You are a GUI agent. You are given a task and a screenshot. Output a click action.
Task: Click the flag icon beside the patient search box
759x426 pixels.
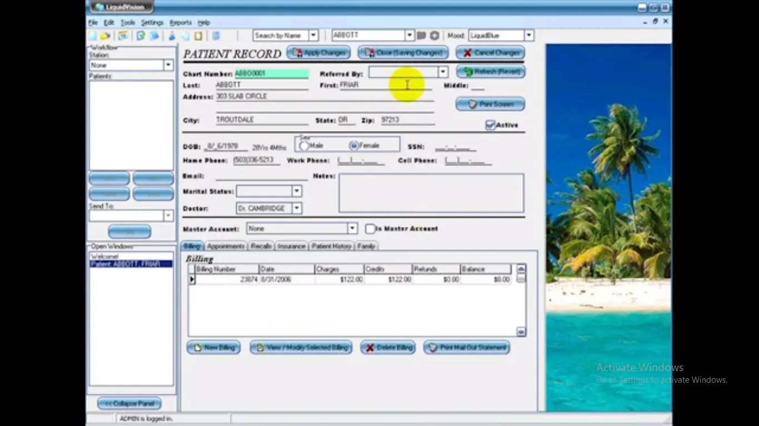point(421,35)
